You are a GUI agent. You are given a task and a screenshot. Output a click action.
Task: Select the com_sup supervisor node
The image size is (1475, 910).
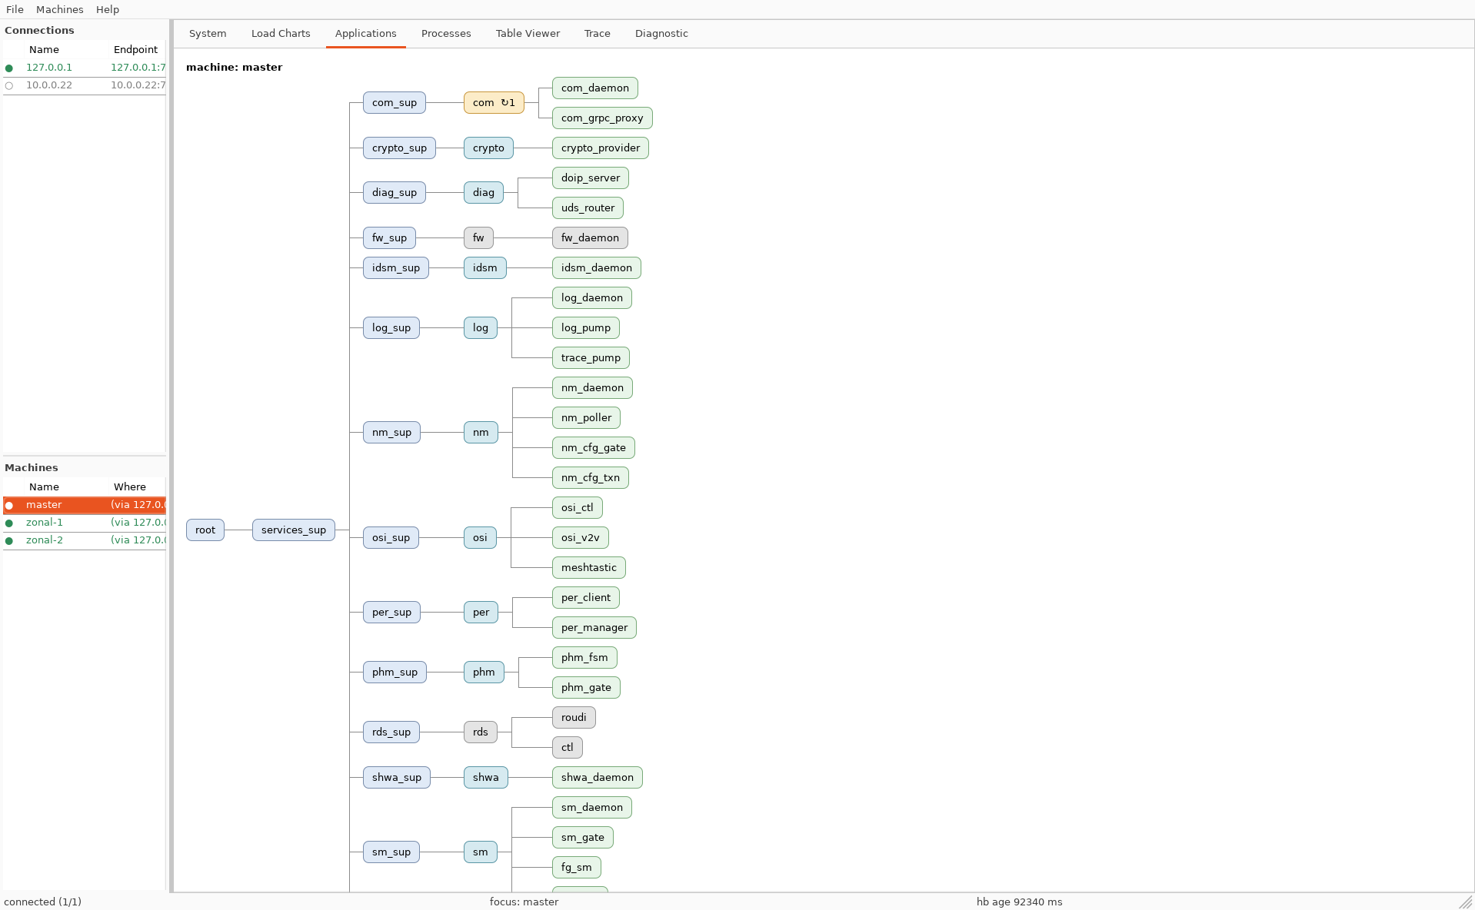[395, 103]
